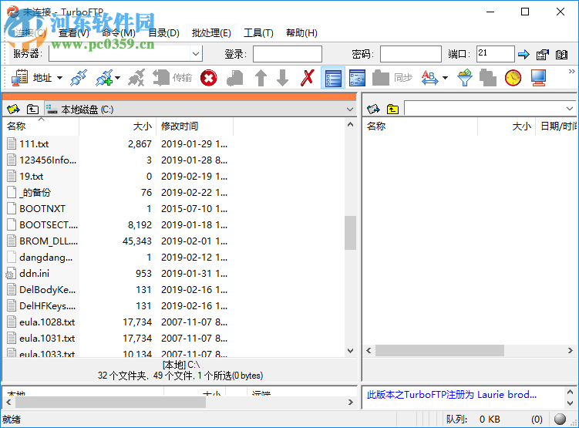The width and height of the screenshot is (579, 428).
Task: Select the file 19.txt
Action: pos(32,177)
